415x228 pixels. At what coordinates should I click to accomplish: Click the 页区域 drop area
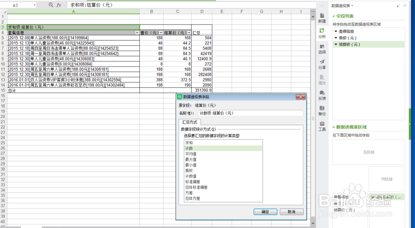(x=369, y=152)
